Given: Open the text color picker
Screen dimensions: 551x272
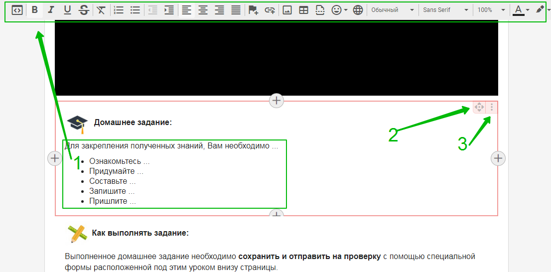Looking at the screenshot, I should 521,10.
